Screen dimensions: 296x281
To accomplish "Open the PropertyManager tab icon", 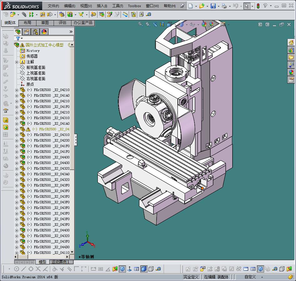I will tap(27, 31).
